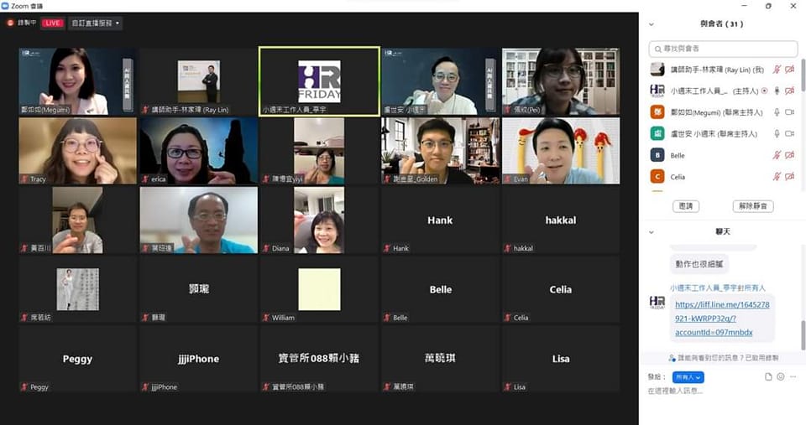Click the recording indicator icon
The image size is (806, 425).
(11, 23)
